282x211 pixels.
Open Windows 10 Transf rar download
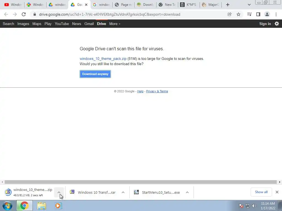93,192
